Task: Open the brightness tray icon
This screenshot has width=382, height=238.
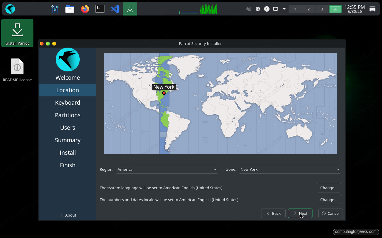Action: [258, 9]
